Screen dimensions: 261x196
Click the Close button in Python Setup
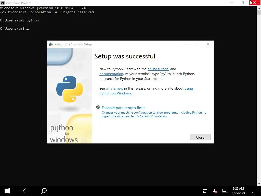[200, 137]
